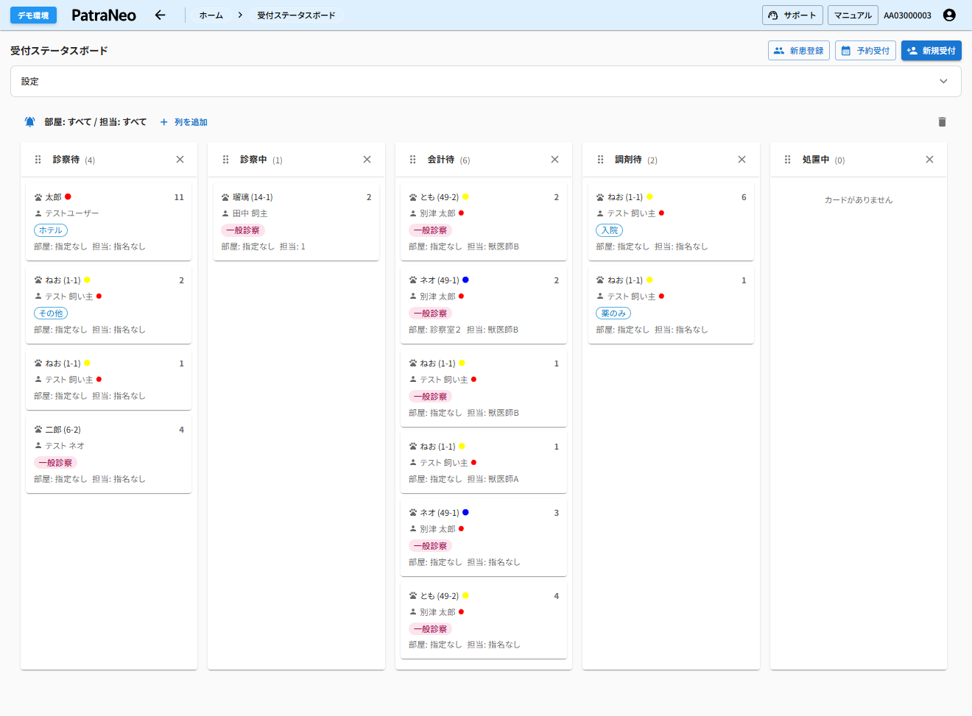972x716 pixels.
Task: Grab the 調剤待 column drag handle
Action: 600,160
